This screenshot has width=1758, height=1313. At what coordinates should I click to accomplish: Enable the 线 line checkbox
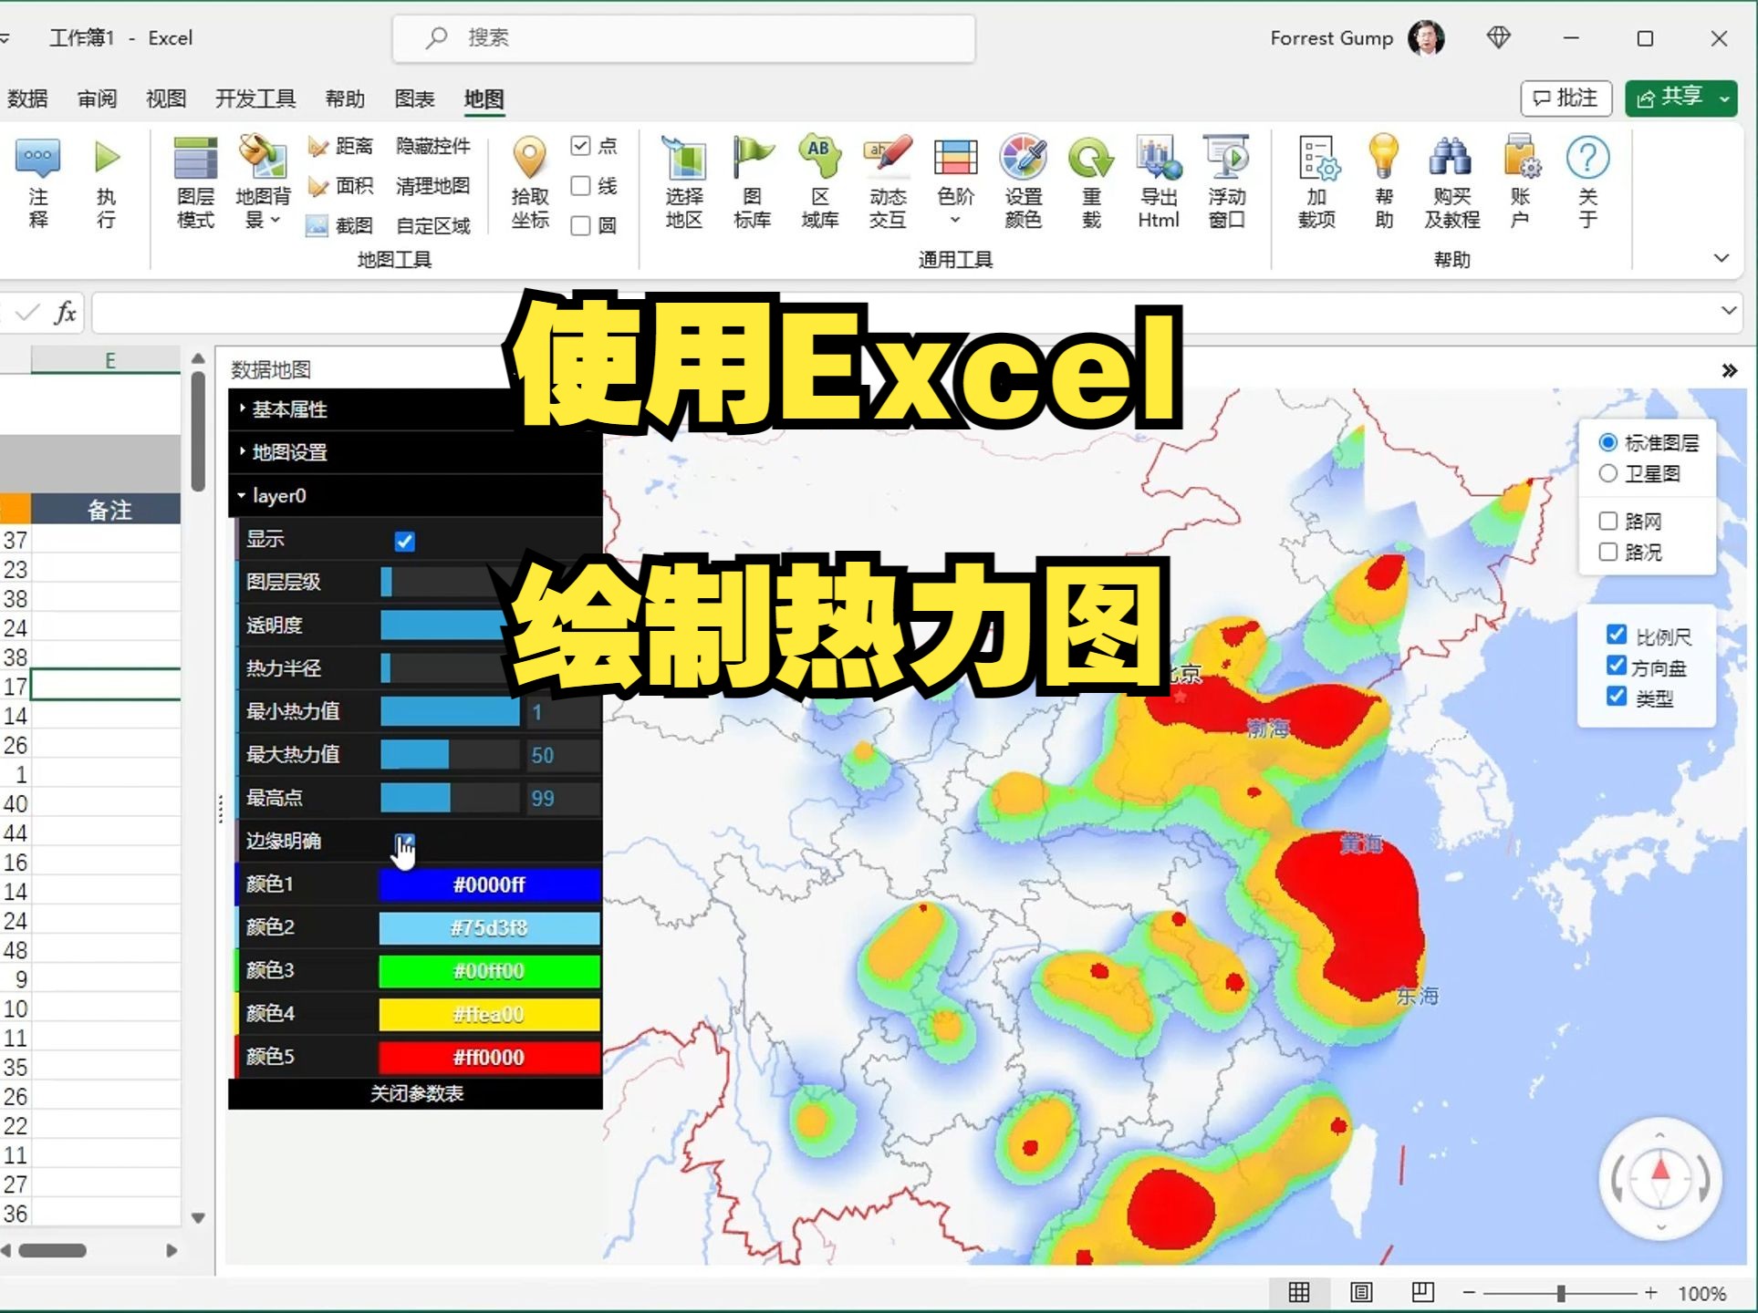[x=580, y=186]
